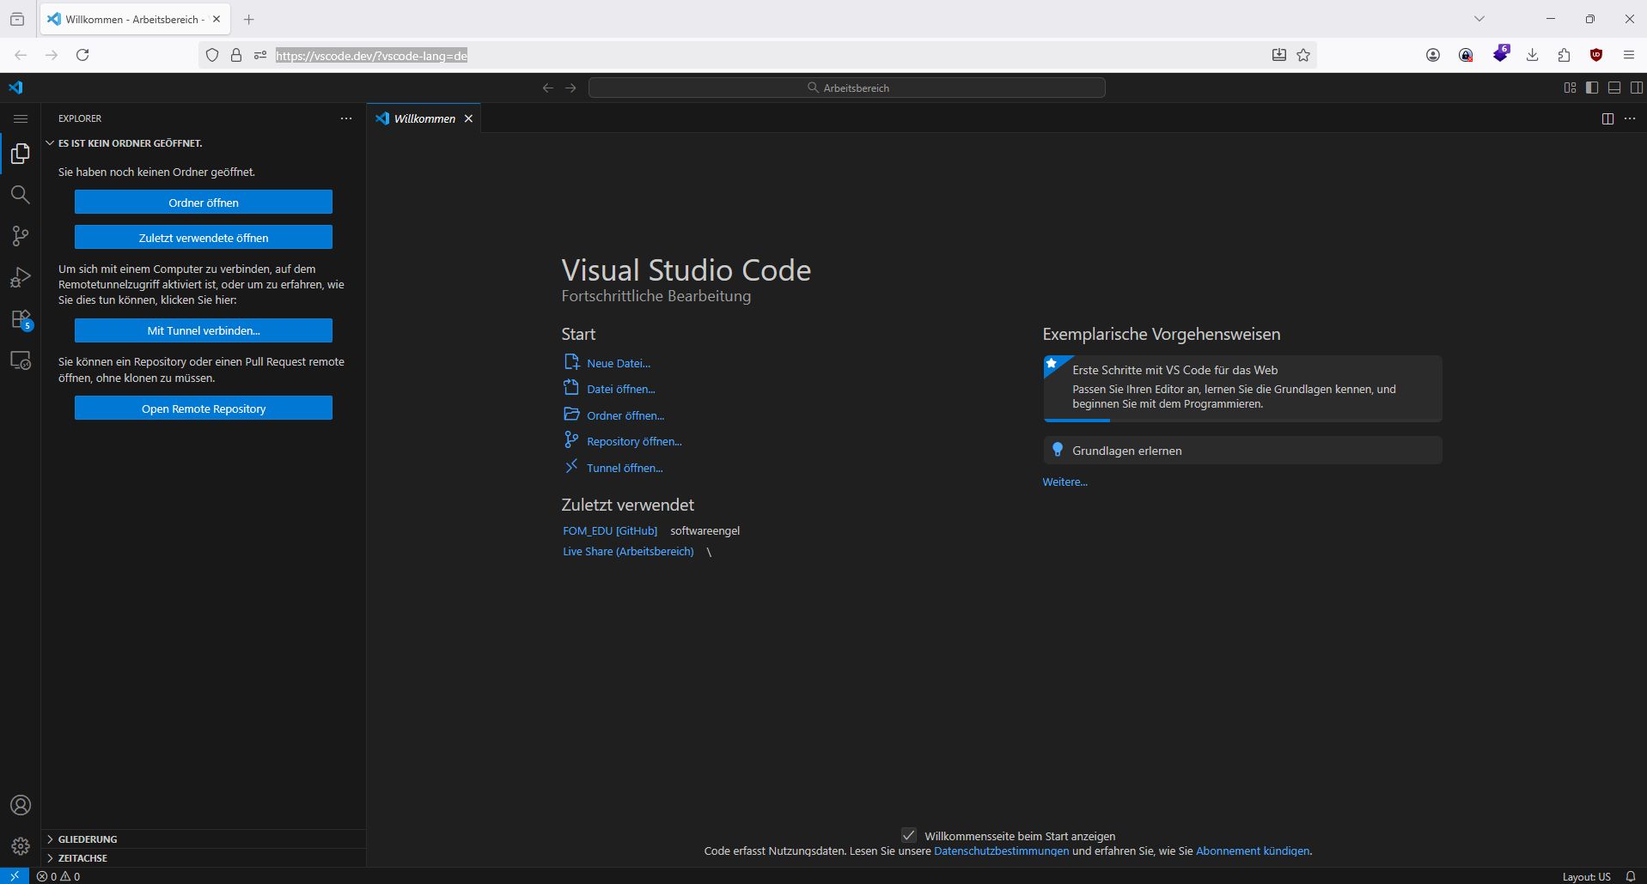The height and width of the screenshot is (884, 1647).
Task: Open the Manage settings gear
Action: coord(20,846)
